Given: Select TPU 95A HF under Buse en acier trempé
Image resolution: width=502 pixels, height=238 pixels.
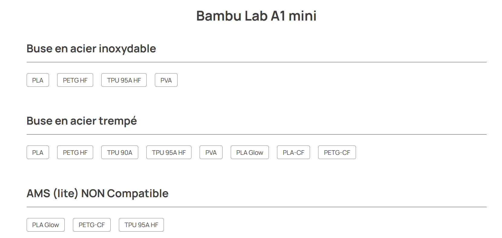Looking at the screenshot, I should 169,152.
